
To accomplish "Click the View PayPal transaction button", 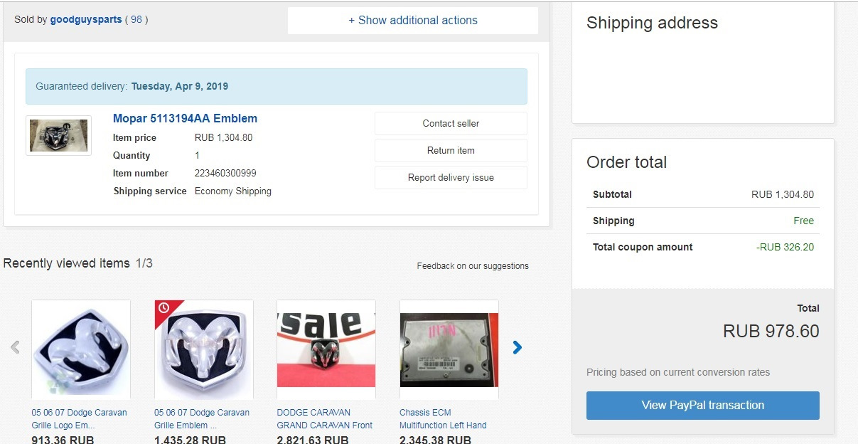I will pyautogui.click(x=702, y=405).
